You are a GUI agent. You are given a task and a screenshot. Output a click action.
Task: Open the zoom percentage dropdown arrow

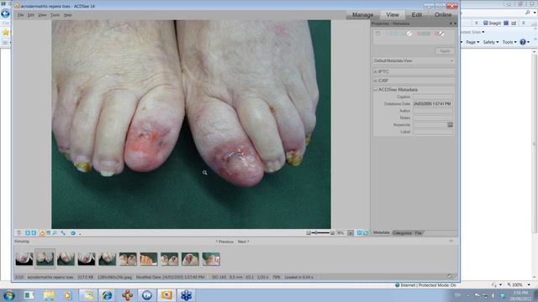pos(351,233)
